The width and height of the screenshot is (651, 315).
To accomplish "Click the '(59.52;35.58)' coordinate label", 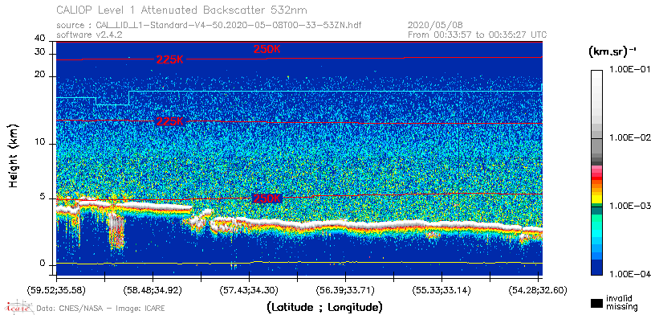I will (x=56, y=290).
